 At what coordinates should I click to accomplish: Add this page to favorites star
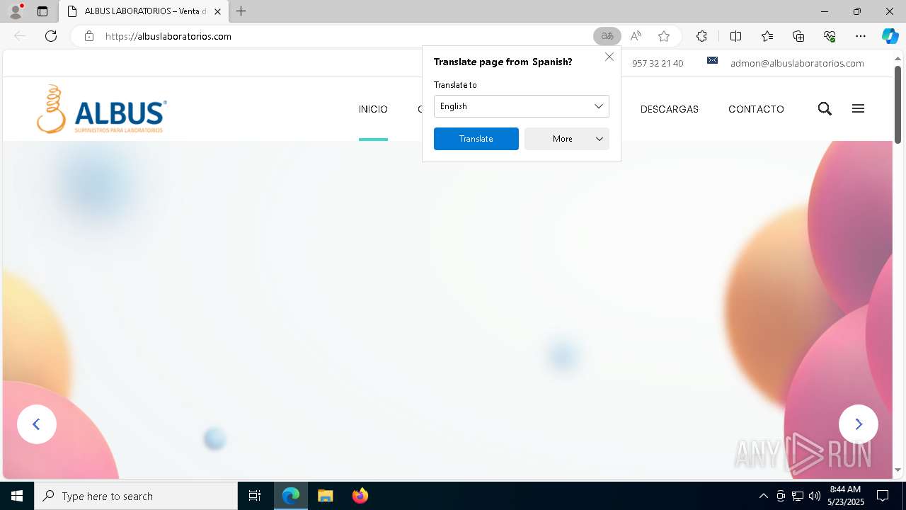click(x=664, y=36)
